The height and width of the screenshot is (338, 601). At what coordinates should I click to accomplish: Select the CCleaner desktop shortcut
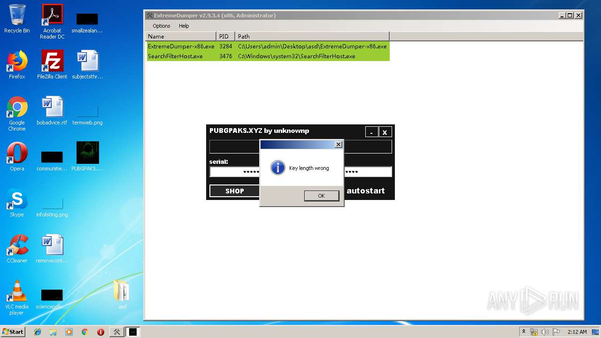pos(17,249)
